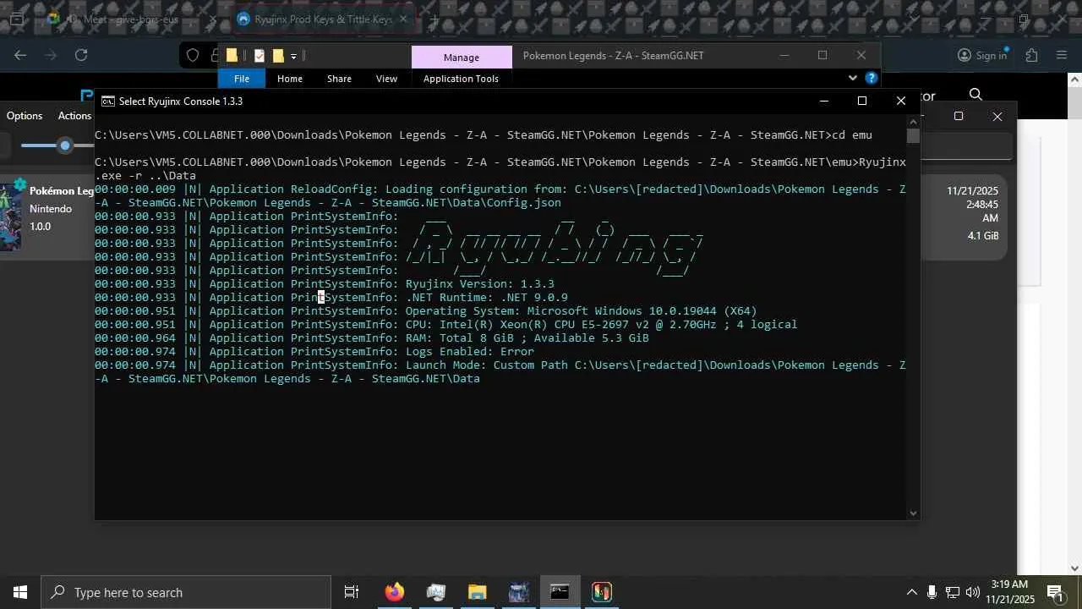Close the Ryujinx Prod Keys browser tab
Image resolution: width=1082 pixels, height=609 pixels.
point(403,19)
